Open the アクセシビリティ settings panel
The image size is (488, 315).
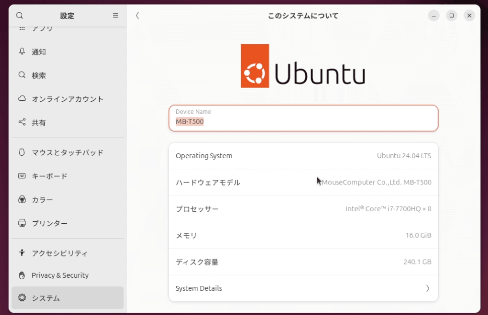click(x=59, y=253)
